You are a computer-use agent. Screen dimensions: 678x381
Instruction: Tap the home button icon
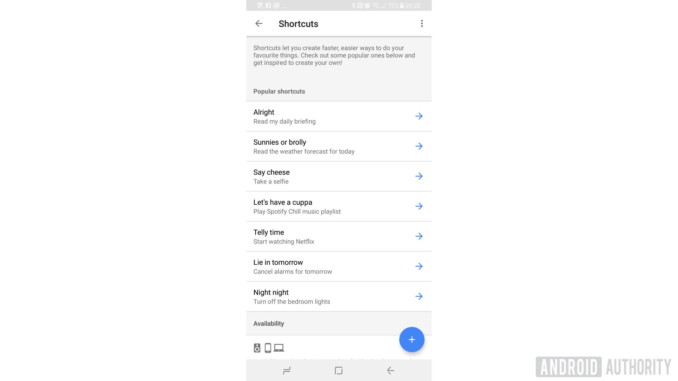(x=339, y=370)
